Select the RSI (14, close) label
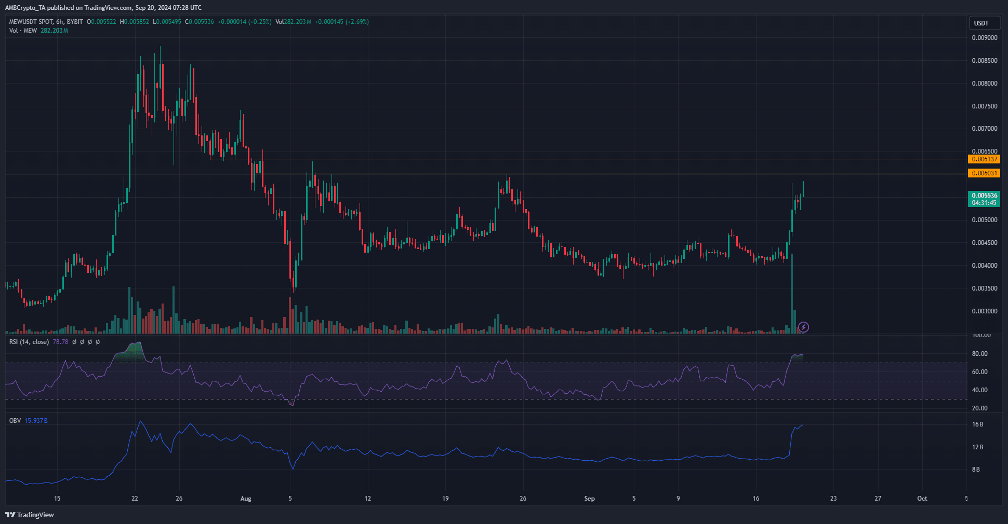The height and width of the screenshot is (524, 1008). click(29, 342)
